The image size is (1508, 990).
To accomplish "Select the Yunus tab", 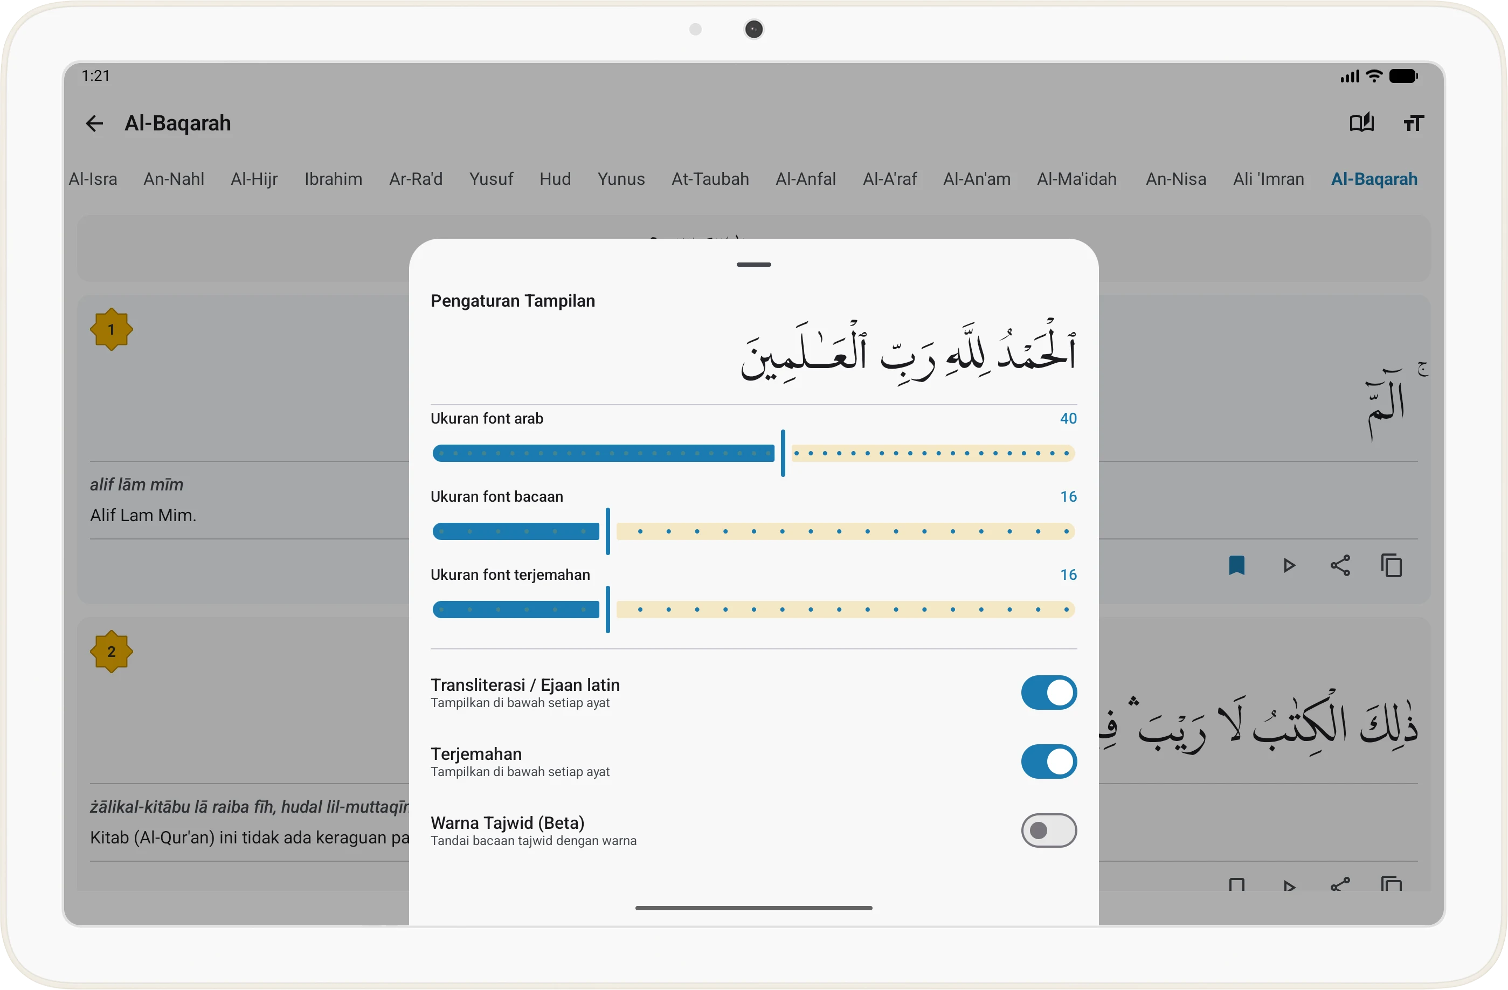I will tap(621, 179).
